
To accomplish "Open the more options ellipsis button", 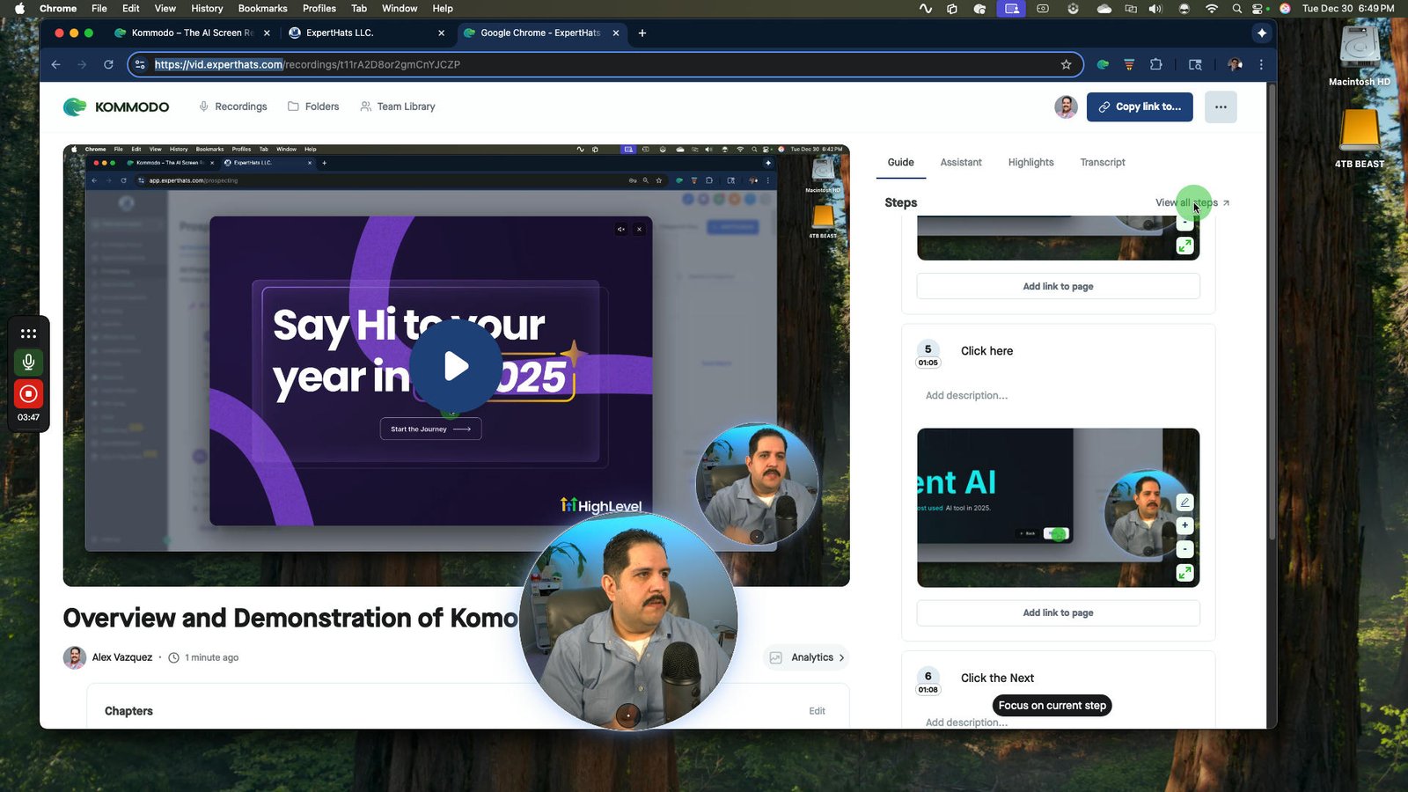I will 1221,106.
